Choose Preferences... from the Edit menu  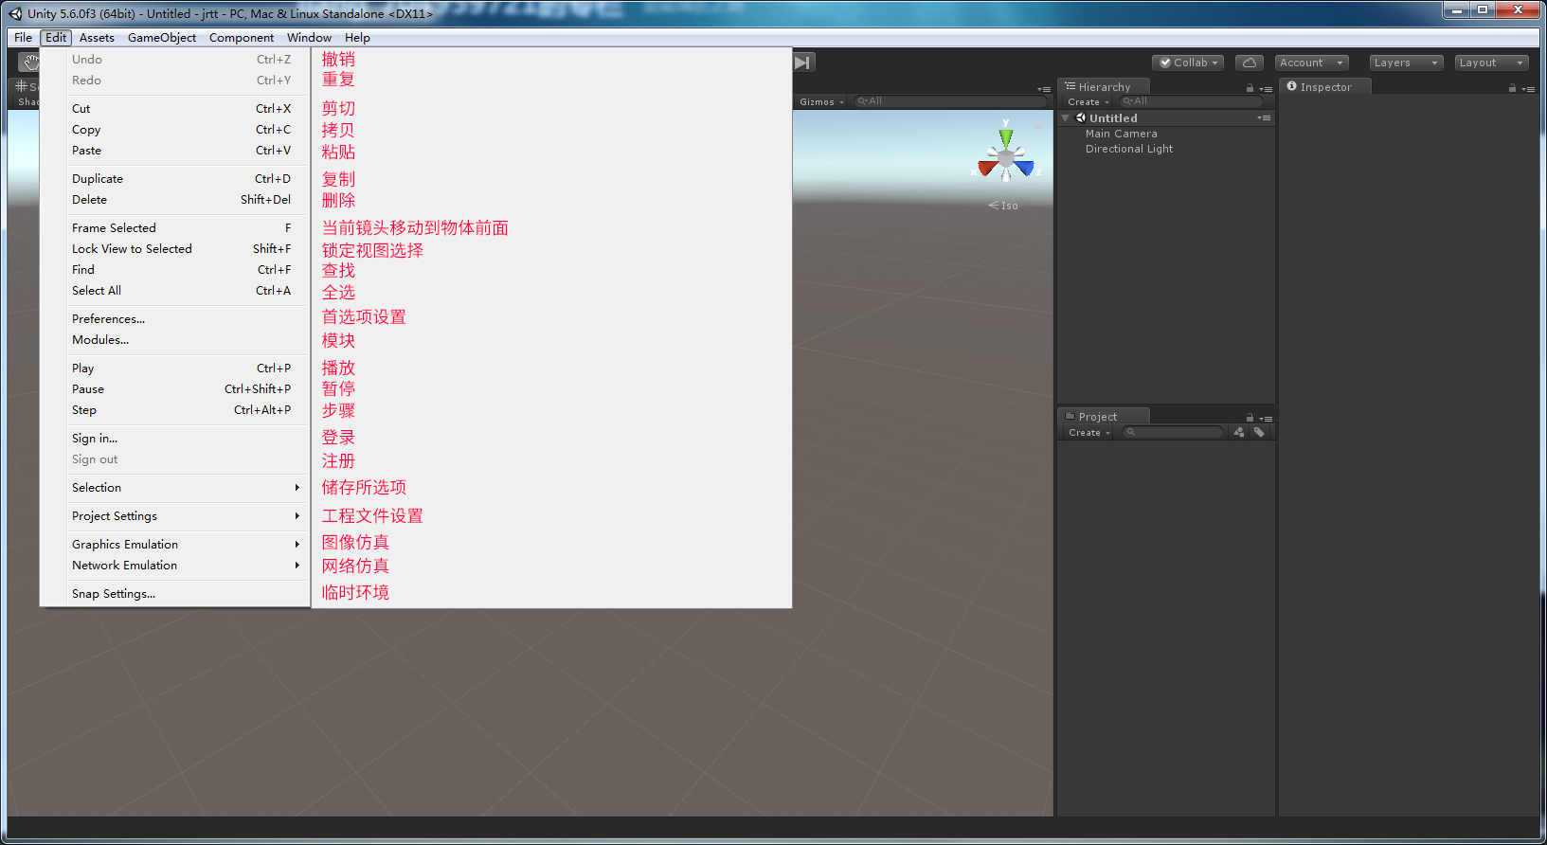[108, 319]
